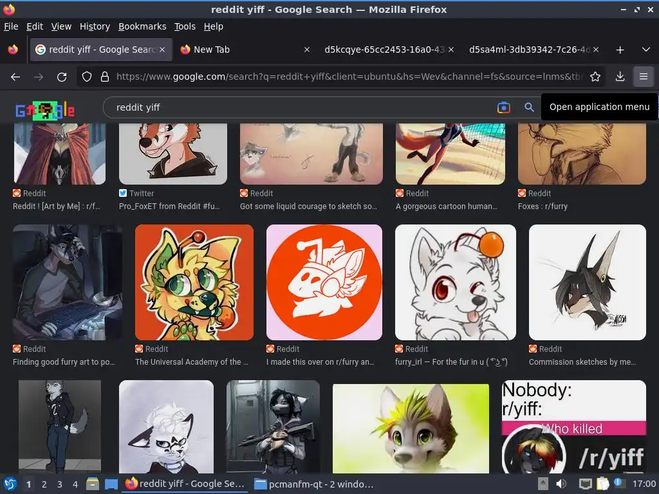The width and height of the screenshot is (659, 494).
Task: Open the 'Nobody: r/yiff' meme thumbnail
Action: tap(573, 426)
